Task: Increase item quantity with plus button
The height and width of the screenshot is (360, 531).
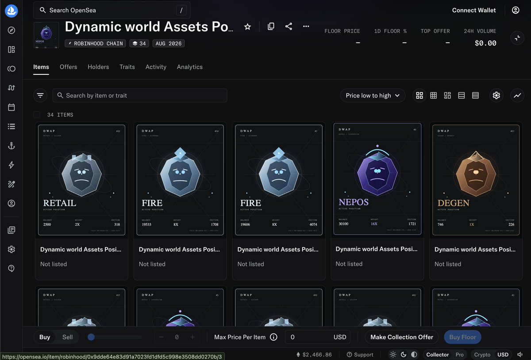Action: [x=192, y=337]
